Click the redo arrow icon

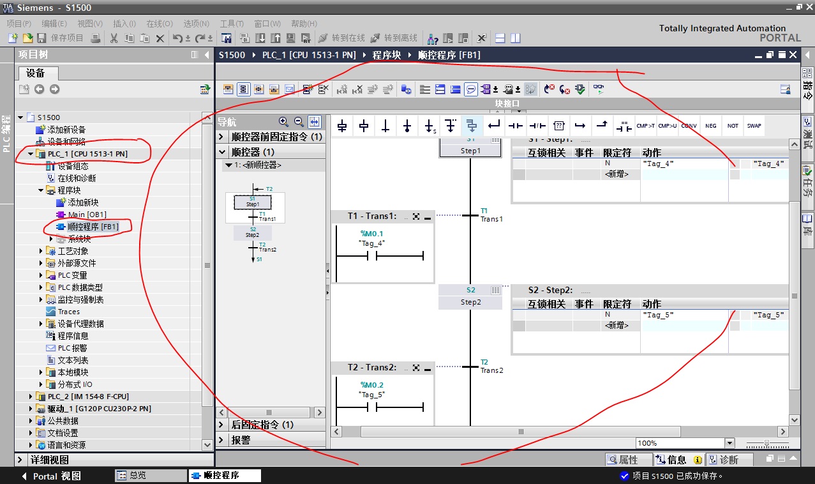(199, 38)
